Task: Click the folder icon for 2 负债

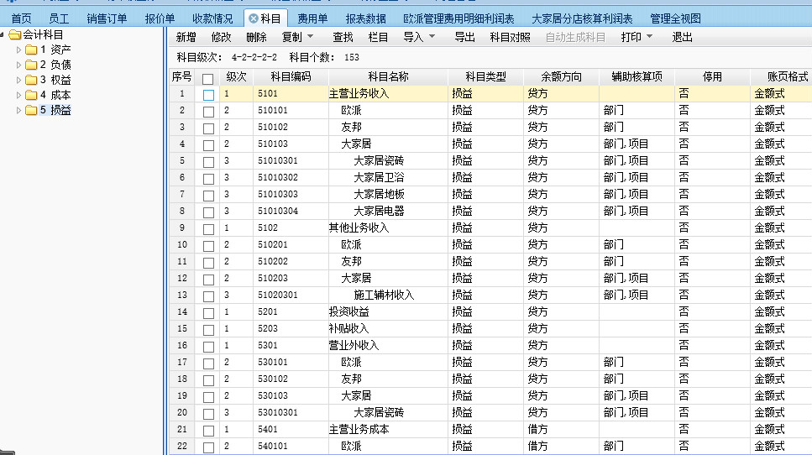Action: click(x=31, y=65)
